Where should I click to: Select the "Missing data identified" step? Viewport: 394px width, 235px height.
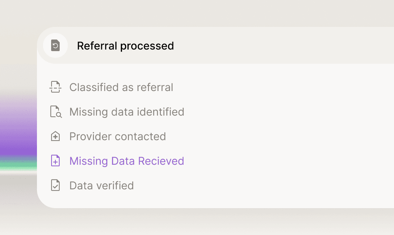pyautogui.click(x=127, y=112)
